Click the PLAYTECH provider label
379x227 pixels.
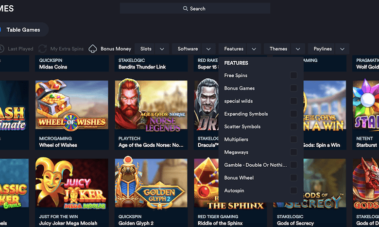(129, 139)
